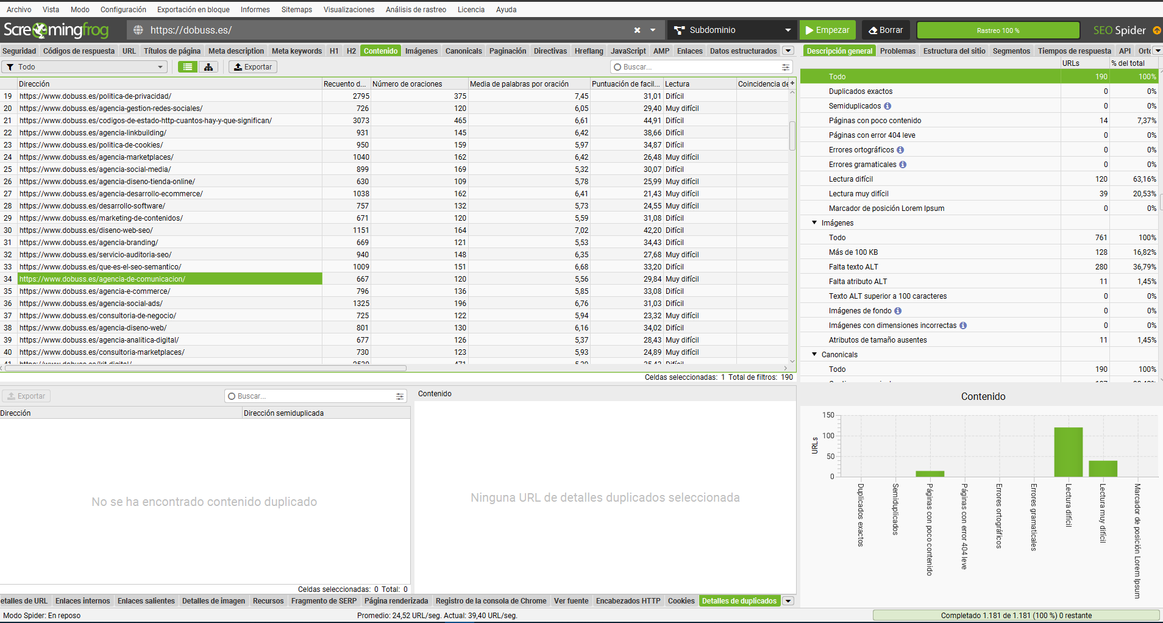Viewport: 1163px width, 623px height.
Task: Sort by Número de oraciones column
Action: click(x=419, y=84)
